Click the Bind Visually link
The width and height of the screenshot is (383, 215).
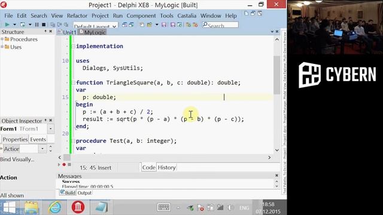coord(17,159)
